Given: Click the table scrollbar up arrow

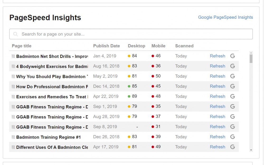Looking at the screenshot, I should 251,53.
